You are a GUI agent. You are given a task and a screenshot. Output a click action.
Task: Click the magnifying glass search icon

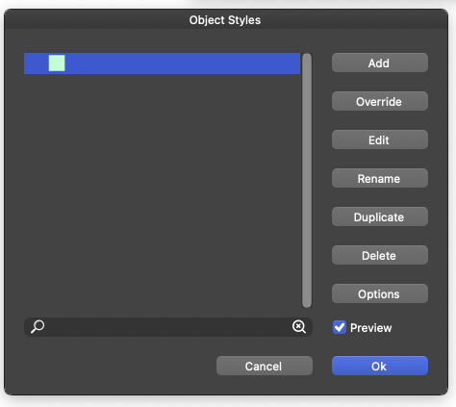(x=38, y=326)
